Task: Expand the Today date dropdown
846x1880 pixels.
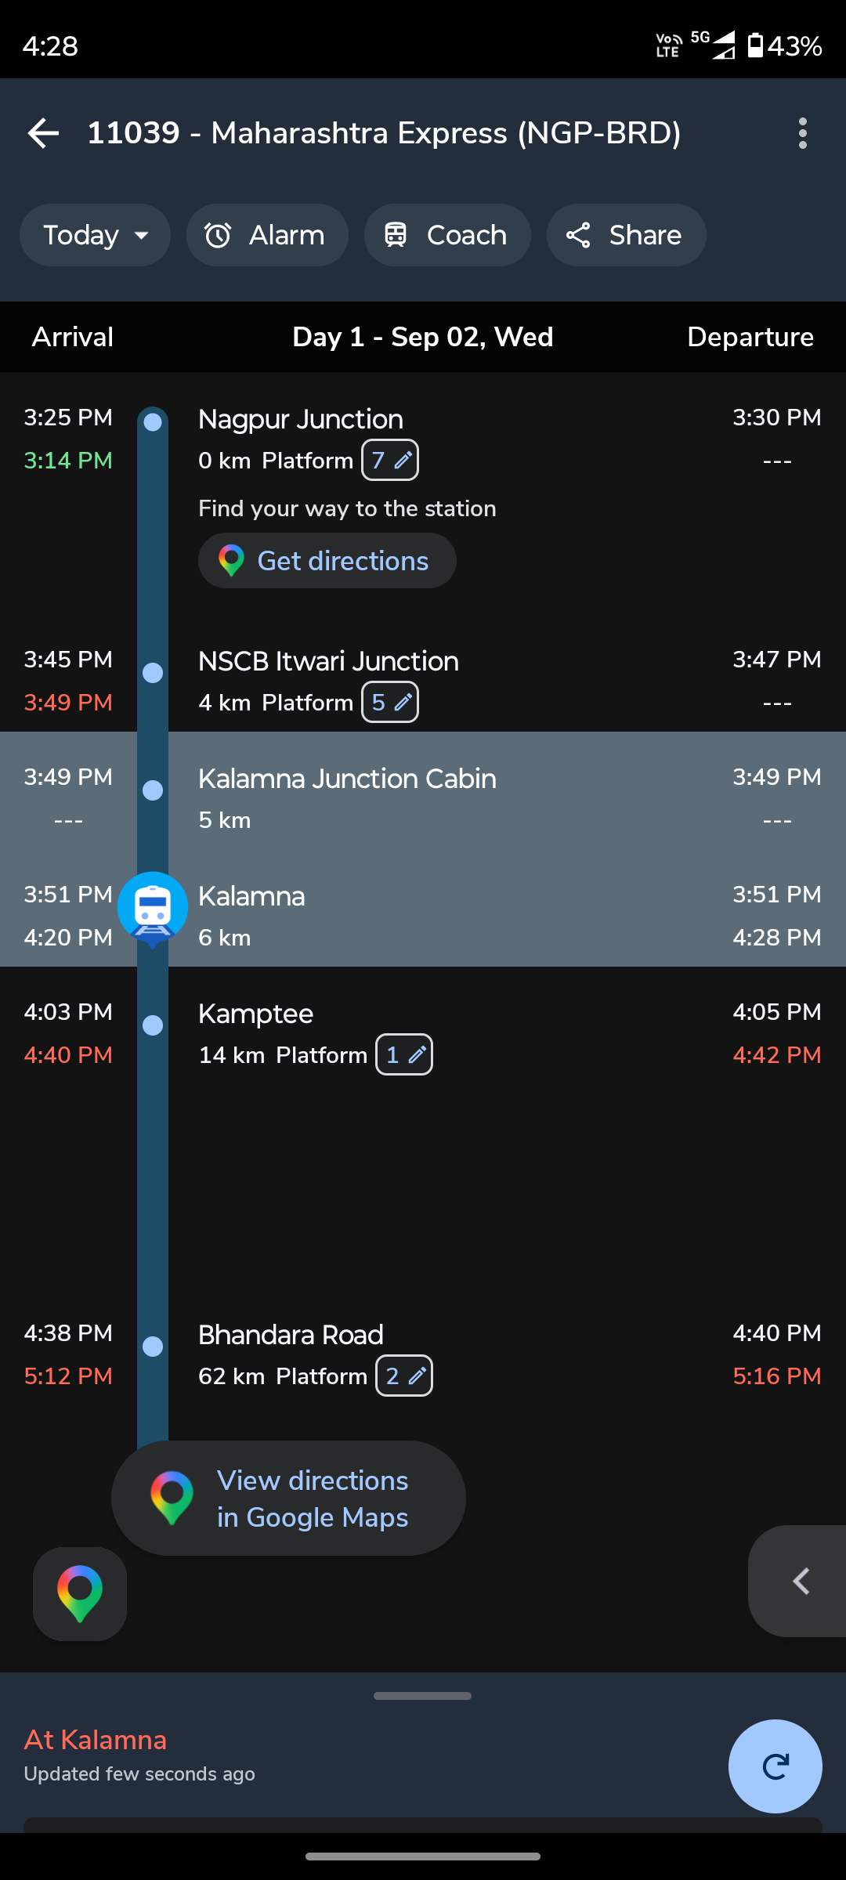Action: click(x=95, y=235)
